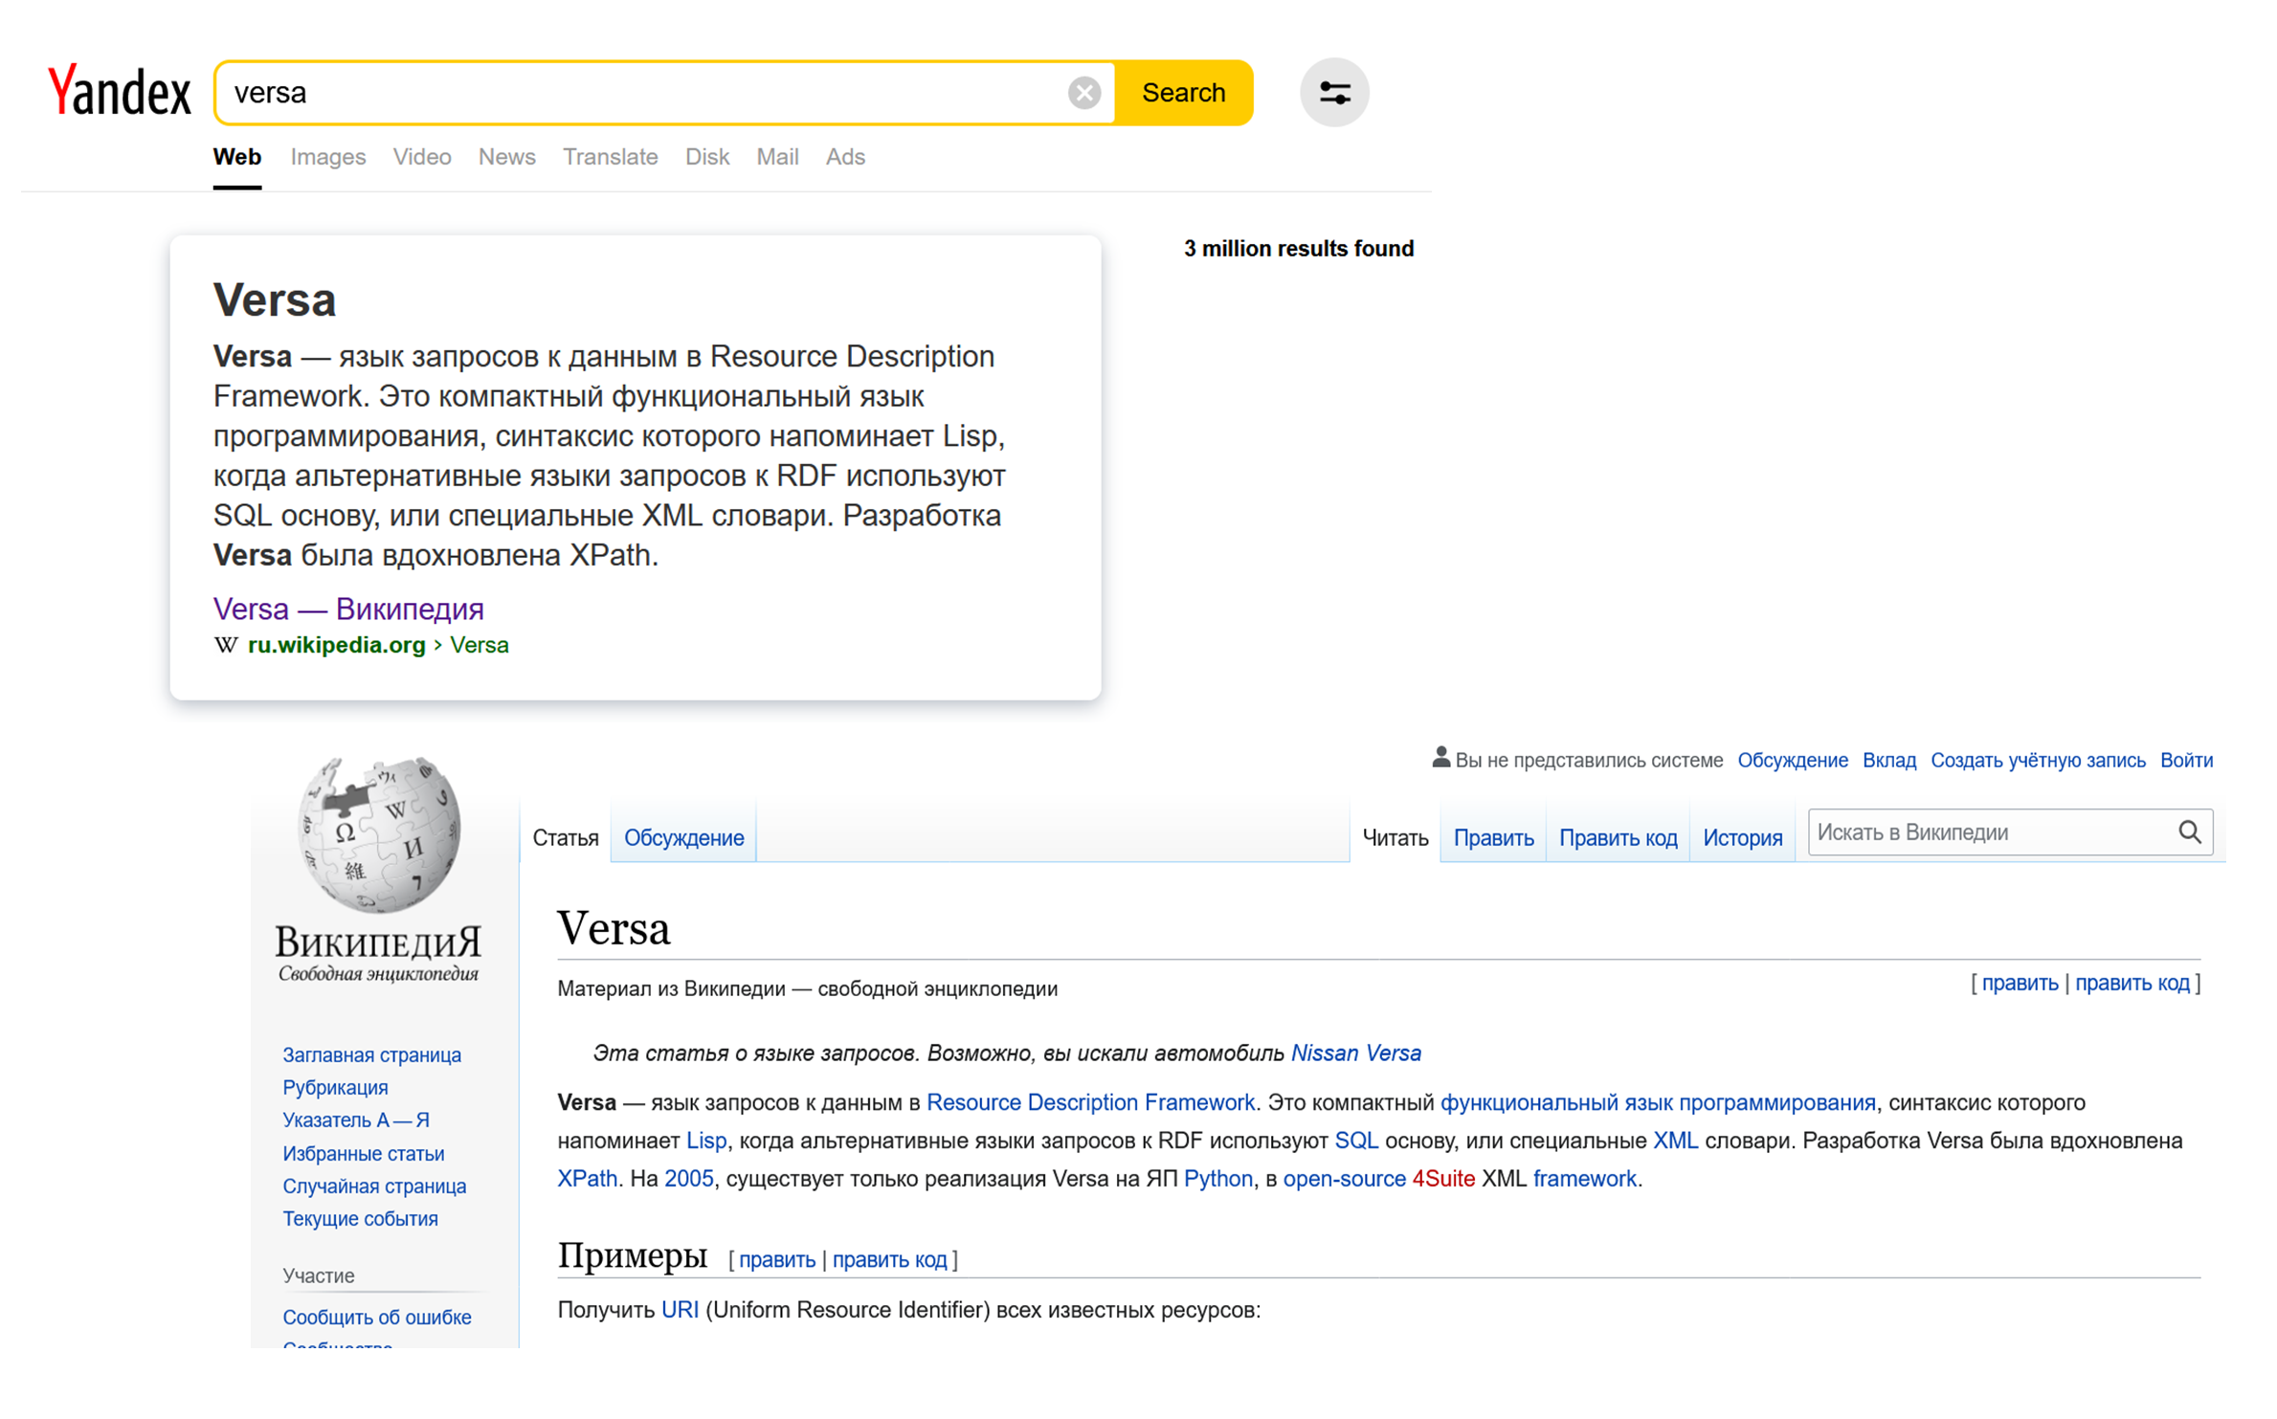The height and width of the screenshot is (1419, 2277).
Task: Open the Disk tab
Action: pos(706,157)
